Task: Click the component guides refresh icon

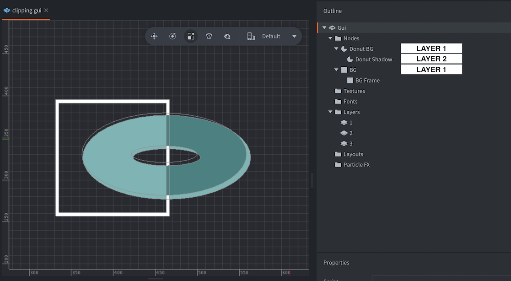Action: tap(227, 36)
